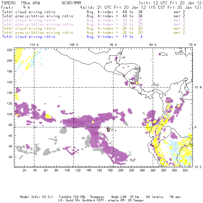The height and width of the screenshot is (203, 203).
Task: Select the 'Fcst: 9 h' forecast hour text
Action: coord(16,7)
